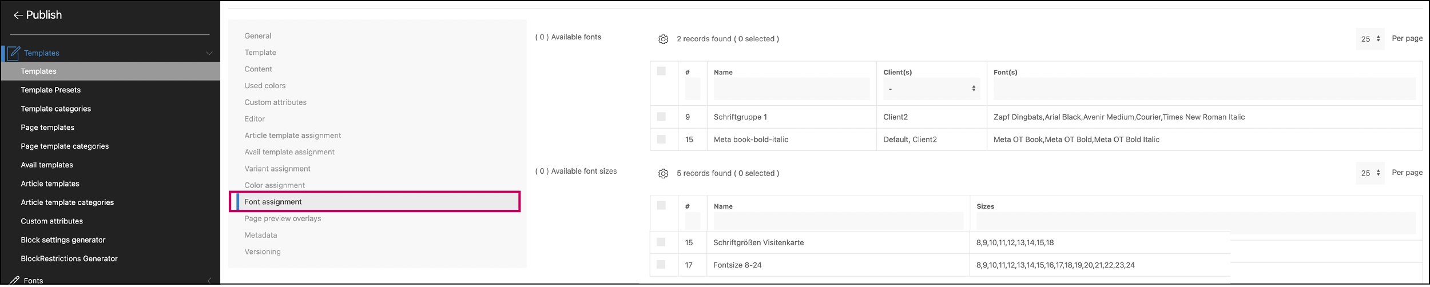
Task: Select all rows in the Available fonts table
Action: pos(661,71)
